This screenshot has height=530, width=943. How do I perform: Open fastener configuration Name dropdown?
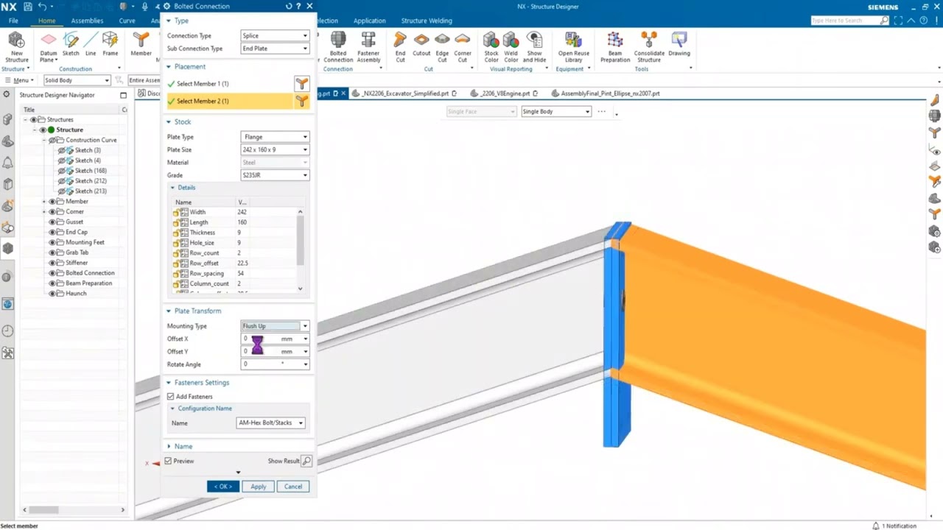270,423
